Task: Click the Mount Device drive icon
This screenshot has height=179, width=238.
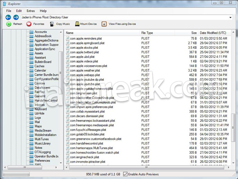Action: coord(77,24)
